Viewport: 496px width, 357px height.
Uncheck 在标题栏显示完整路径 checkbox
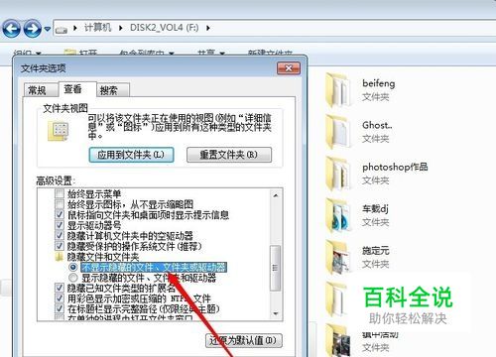(60, 309)
